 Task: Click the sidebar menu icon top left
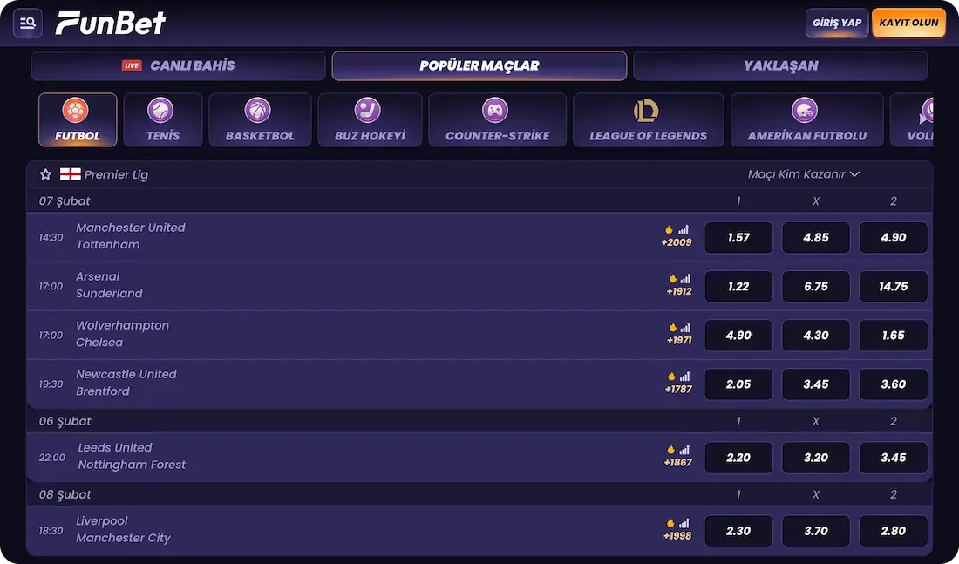click(x=27, y=23)
